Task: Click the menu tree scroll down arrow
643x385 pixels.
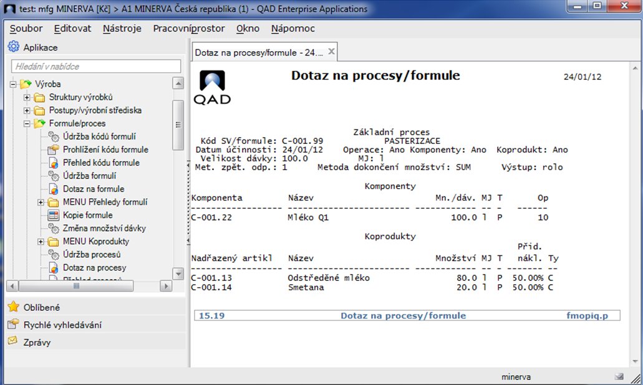Action: click(178, 273)
